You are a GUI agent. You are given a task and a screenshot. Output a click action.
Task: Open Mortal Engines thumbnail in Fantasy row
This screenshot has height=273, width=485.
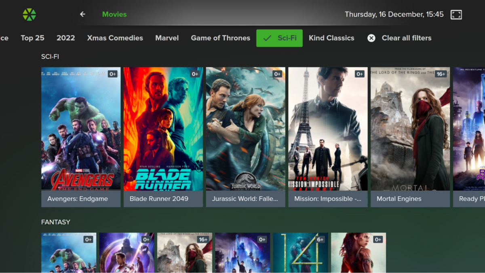[185, 253]
